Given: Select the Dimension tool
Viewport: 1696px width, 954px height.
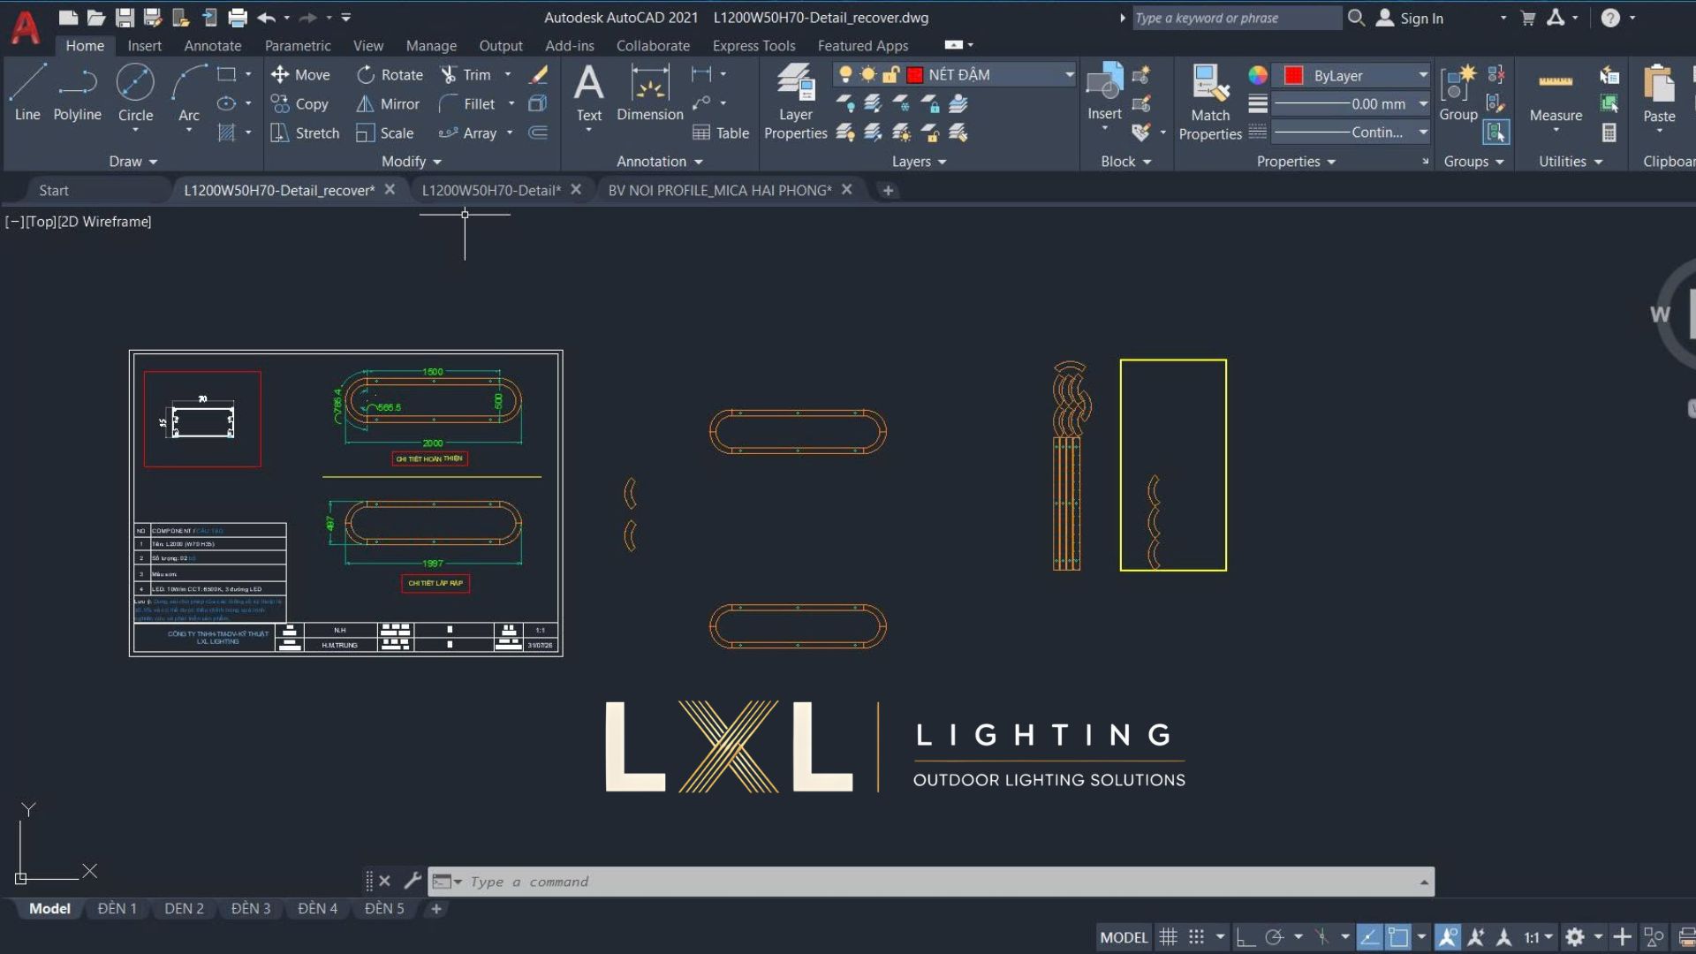Looking at the screenshot, I should 650,93.
